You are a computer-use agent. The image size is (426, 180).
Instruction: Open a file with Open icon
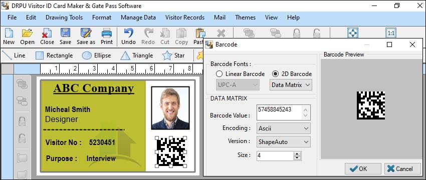click(x=27, y=33)
